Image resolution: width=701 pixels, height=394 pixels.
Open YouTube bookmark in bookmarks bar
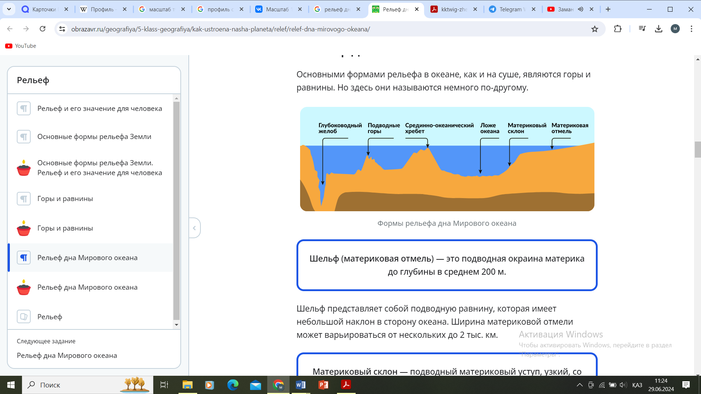tap(21, 46)
